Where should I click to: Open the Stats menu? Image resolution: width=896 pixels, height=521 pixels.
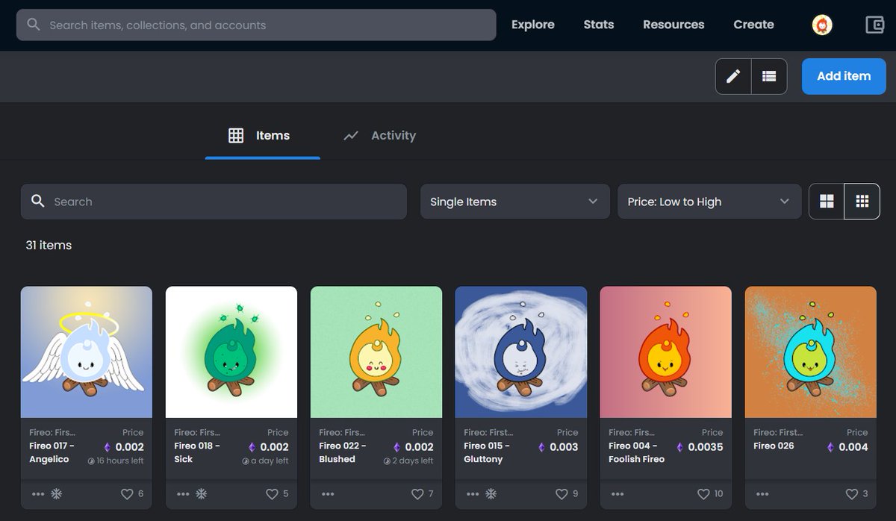pos(599,25)
